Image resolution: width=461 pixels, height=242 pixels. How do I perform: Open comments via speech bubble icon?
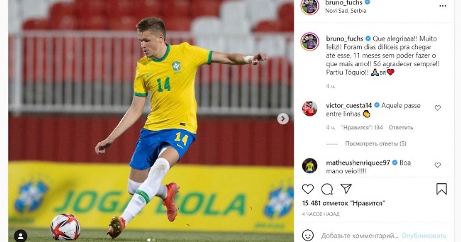[327, 189]
